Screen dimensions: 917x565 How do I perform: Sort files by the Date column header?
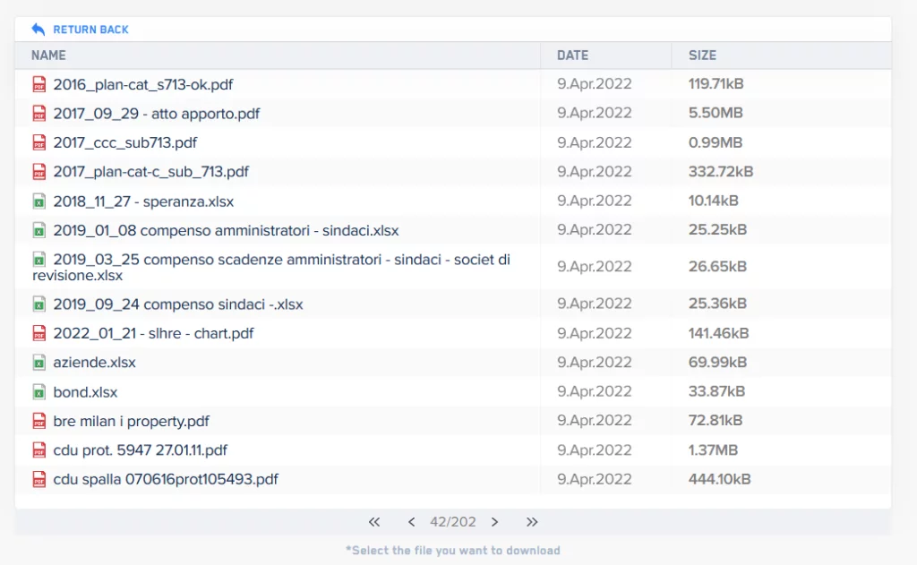pos(572,56)
